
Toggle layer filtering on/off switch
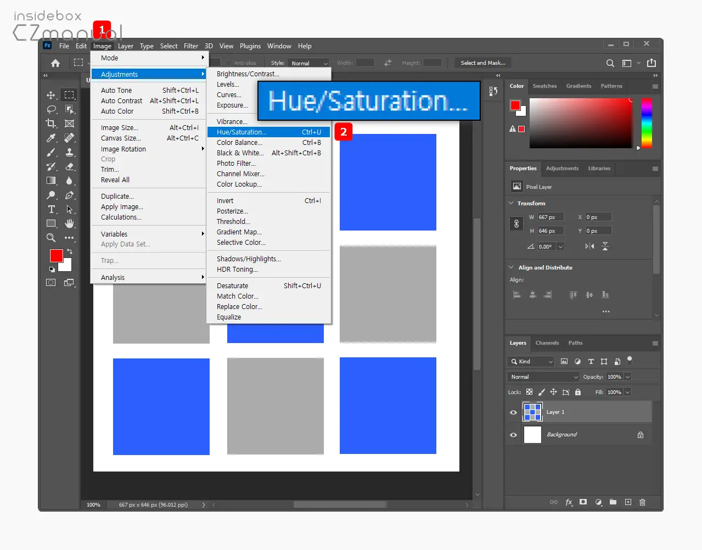click(630, 361)
